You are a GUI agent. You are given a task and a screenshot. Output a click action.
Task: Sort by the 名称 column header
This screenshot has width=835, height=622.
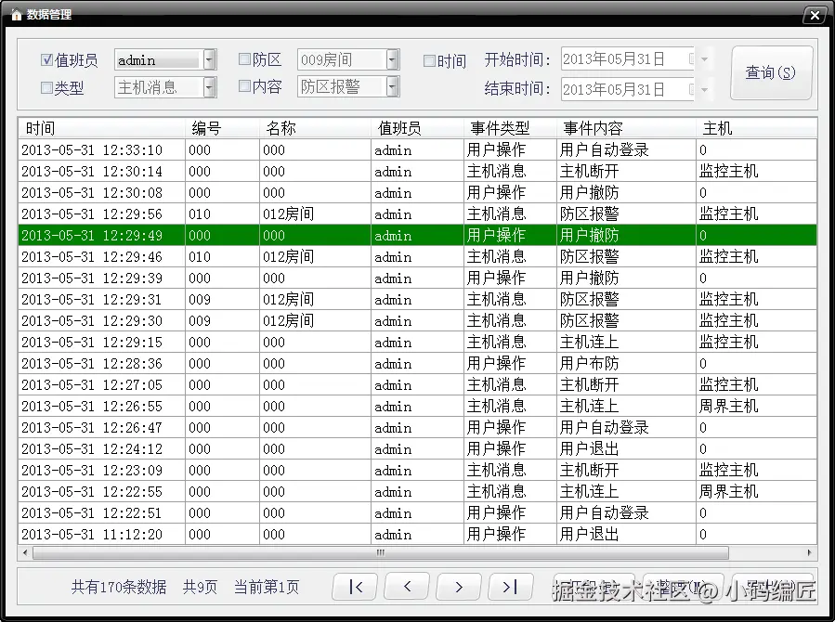(315, 128)
